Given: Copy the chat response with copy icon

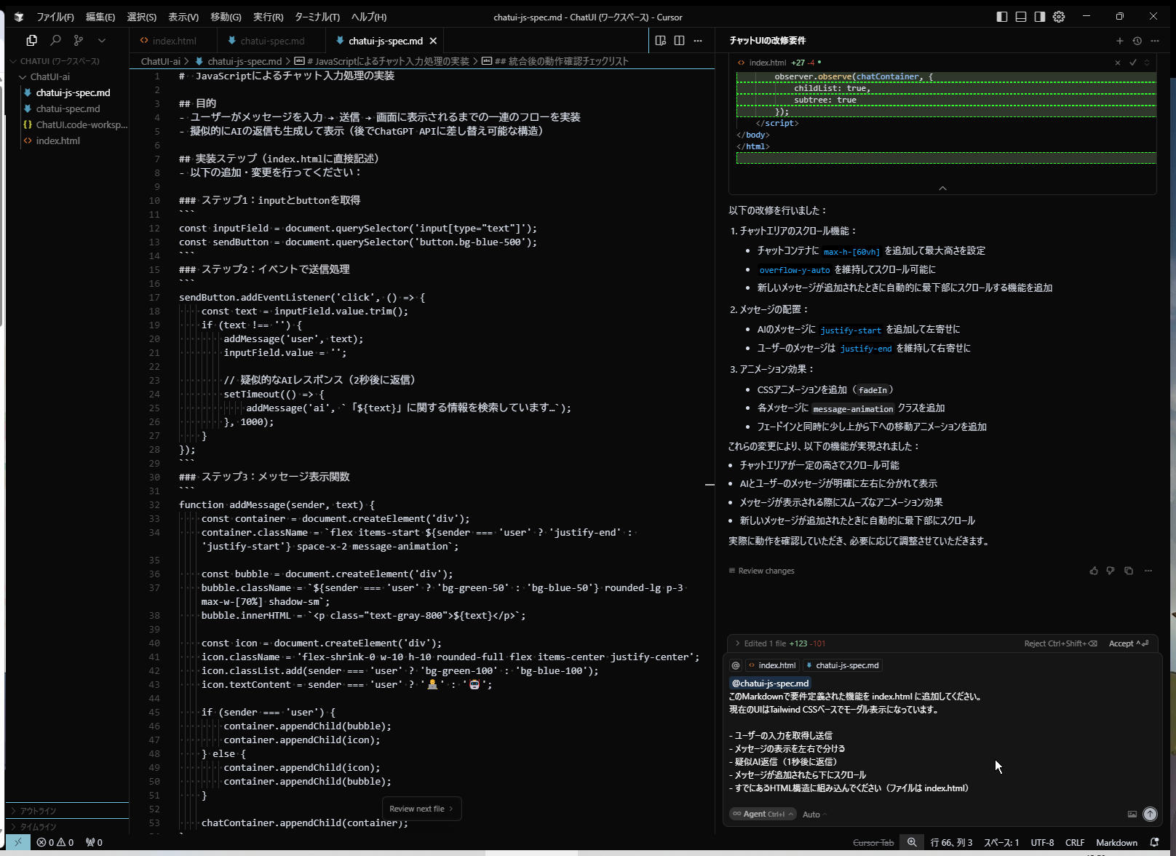Looking at the screenshot, I should [x=1129, y=571].
